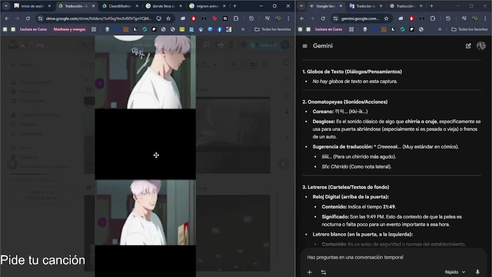
Task: Open the Rápido model dropdown
Action: [455, 272]
